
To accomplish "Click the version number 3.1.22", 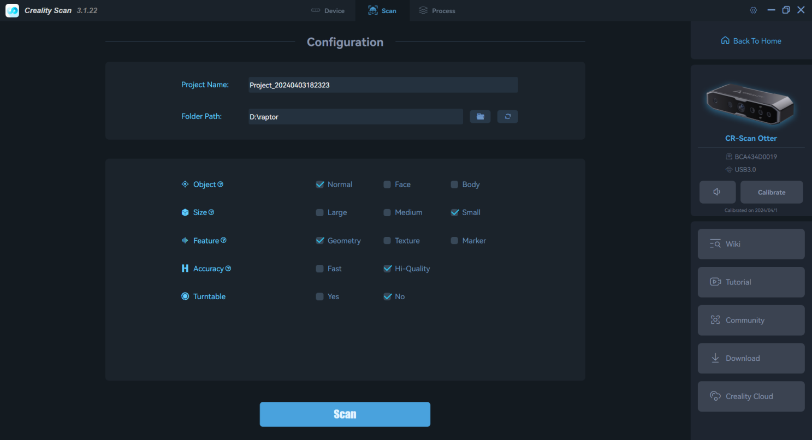I will [x=87, y=10].
